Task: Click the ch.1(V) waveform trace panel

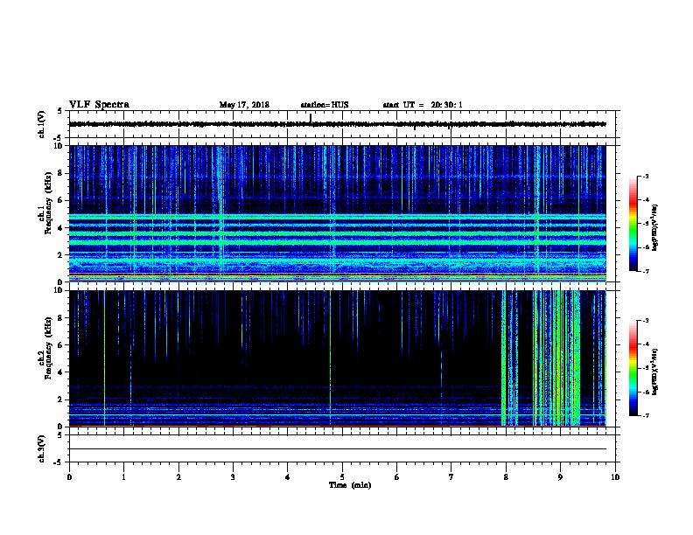Action: pos(344,124)
